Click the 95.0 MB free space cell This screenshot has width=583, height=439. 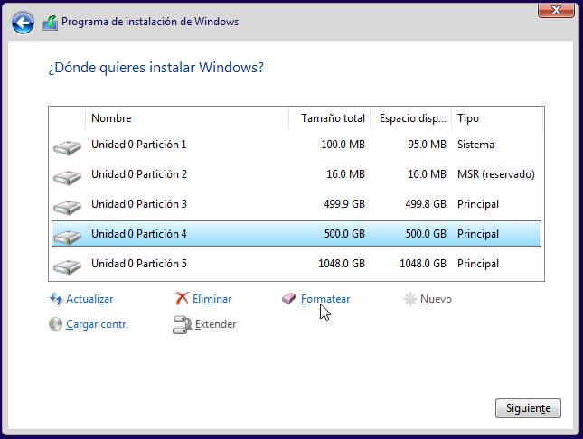(427, 145)
